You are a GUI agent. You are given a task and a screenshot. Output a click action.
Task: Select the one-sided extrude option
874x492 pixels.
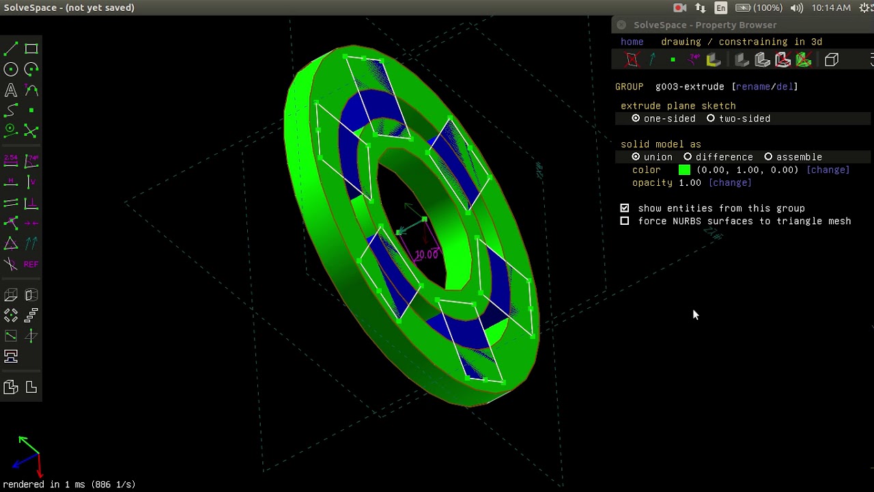(664, 119)
